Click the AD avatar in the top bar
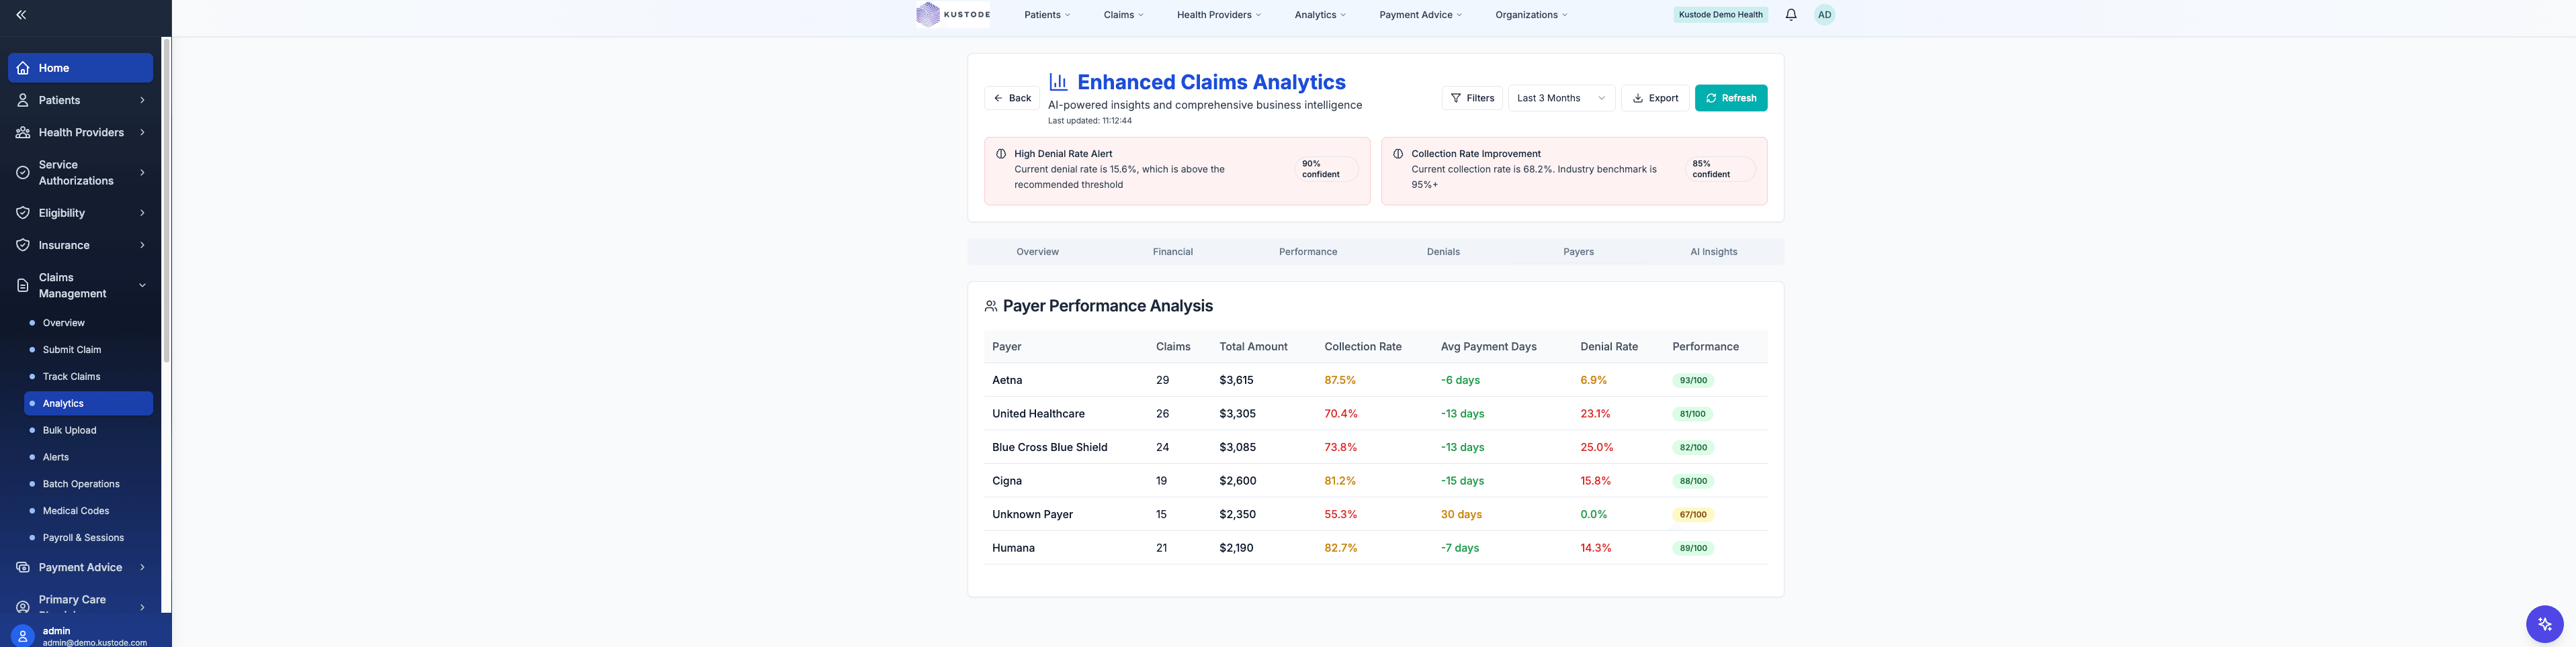This screenshot has height=647, width=2576. 1825,14
